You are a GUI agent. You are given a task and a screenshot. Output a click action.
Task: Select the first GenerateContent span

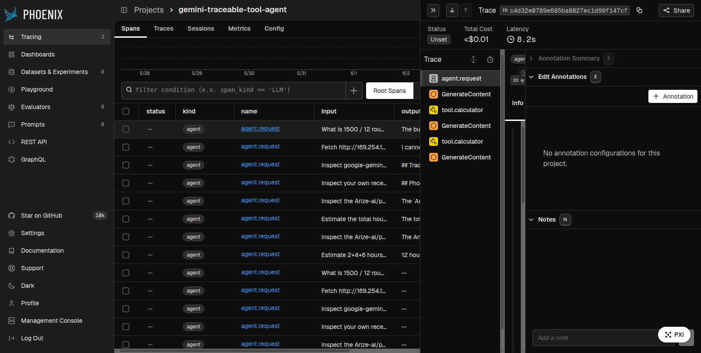pos(460,94)
